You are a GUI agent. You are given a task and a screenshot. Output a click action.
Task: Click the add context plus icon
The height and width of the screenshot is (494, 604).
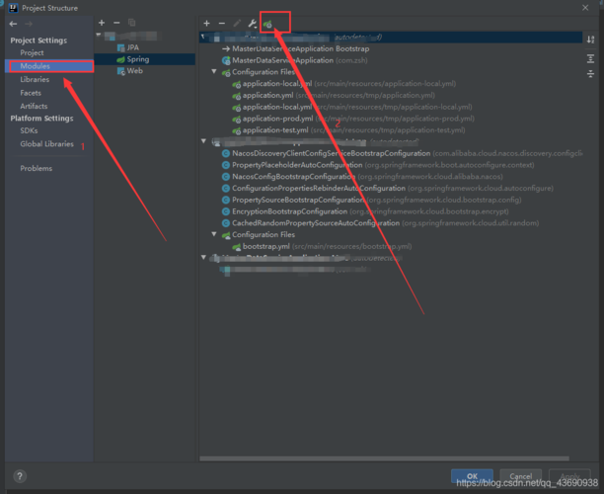206,22
